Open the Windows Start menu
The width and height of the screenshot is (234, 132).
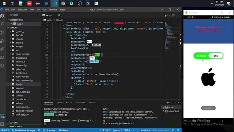(4, 3)
